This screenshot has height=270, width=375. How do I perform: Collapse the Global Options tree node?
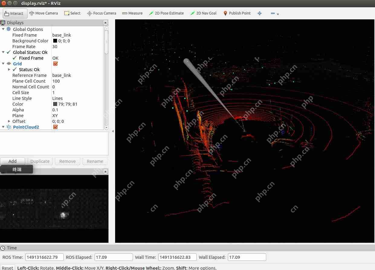pyautogui.click(x=3, y=29)
